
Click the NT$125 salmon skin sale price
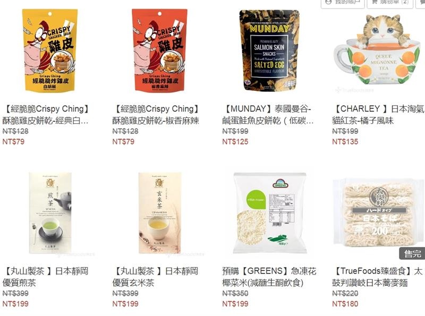[235, 142]
